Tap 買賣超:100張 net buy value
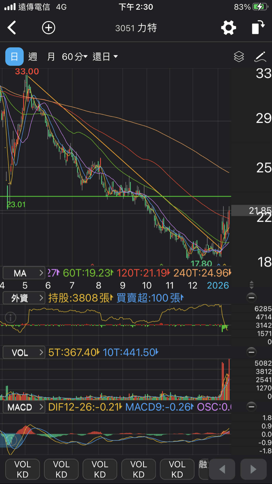 coord(150,298)
